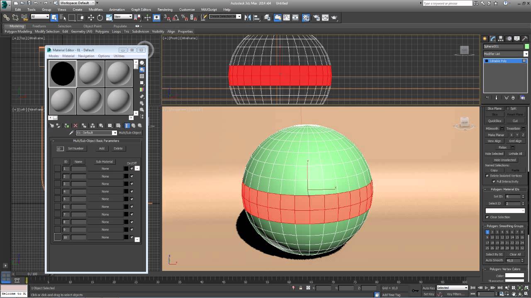Toggle the Backlight icon in Material Editor
The image size is (531, 298).
pos(142,70)
